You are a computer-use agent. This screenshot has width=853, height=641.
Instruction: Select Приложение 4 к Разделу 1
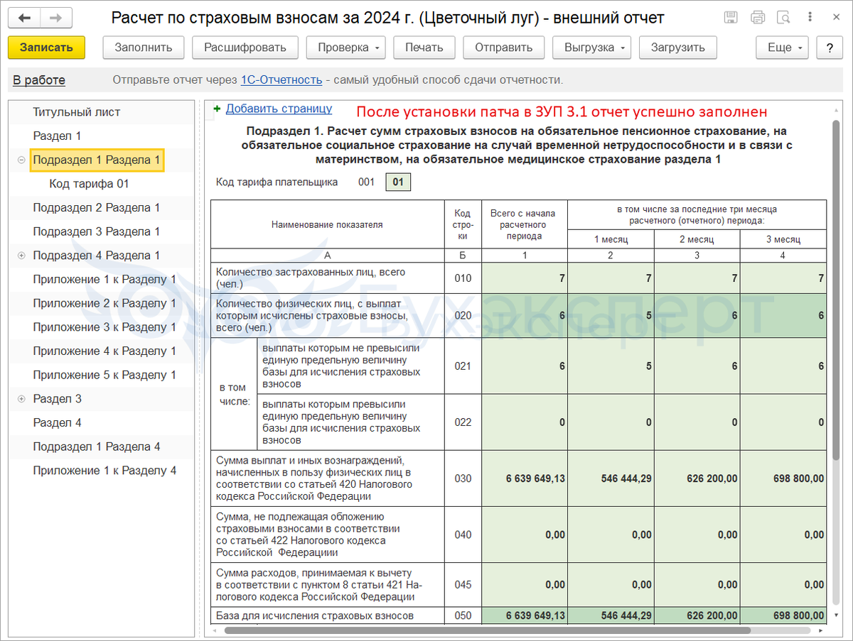click(x=104, y=351)
